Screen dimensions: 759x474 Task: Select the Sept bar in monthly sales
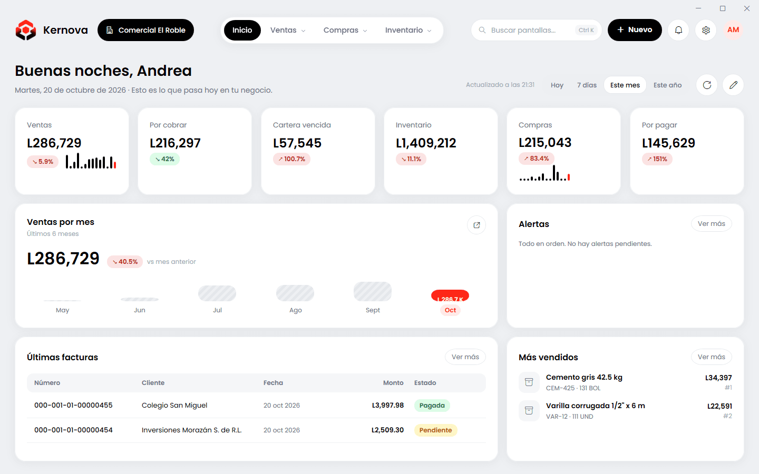[x=373, y=291]
